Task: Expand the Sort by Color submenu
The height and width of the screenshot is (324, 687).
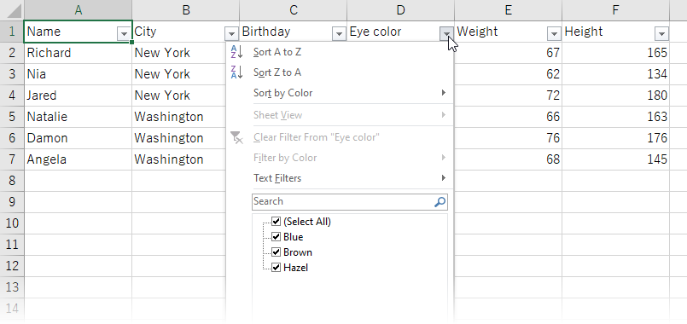Action: (340, 93)
